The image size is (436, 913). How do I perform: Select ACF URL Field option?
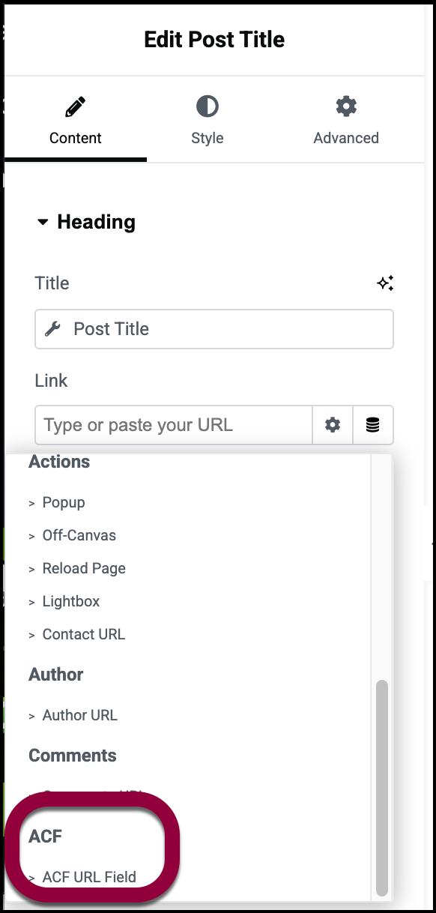[89, 877]
